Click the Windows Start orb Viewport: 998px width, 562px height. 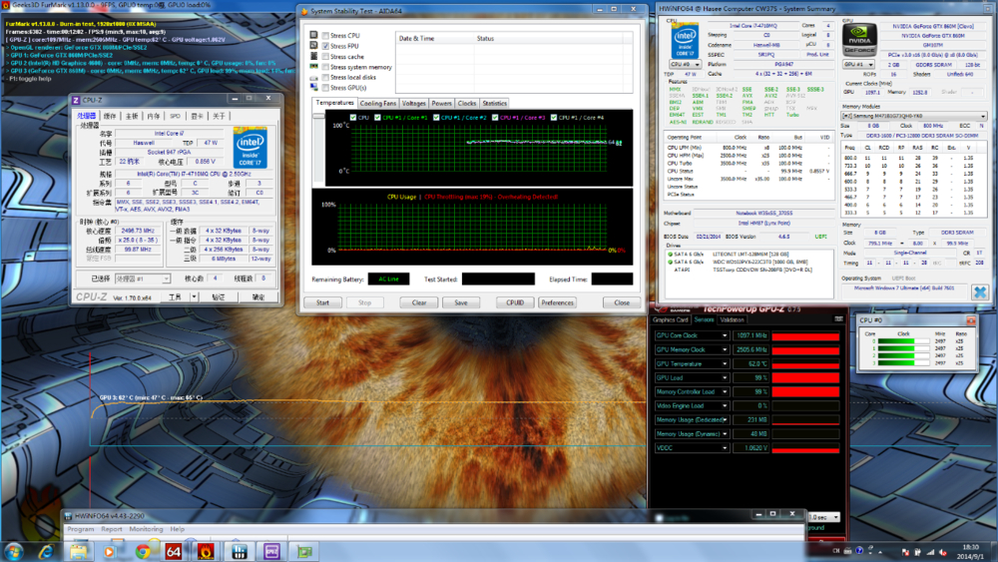coord(14,550)
